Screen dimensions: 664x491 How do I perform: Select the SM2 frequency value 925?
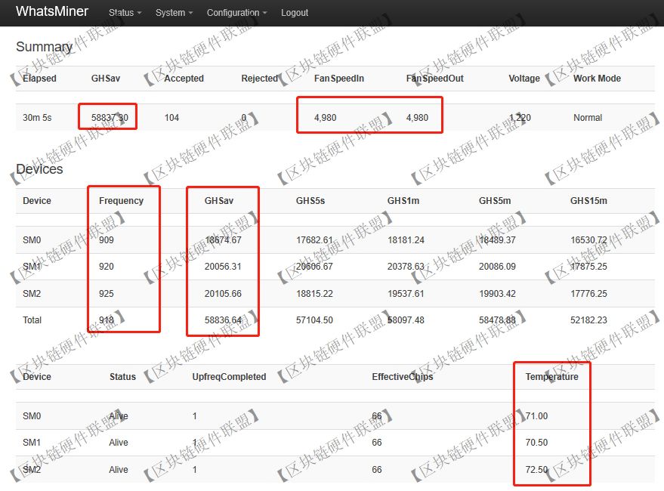tap(107, 294)
